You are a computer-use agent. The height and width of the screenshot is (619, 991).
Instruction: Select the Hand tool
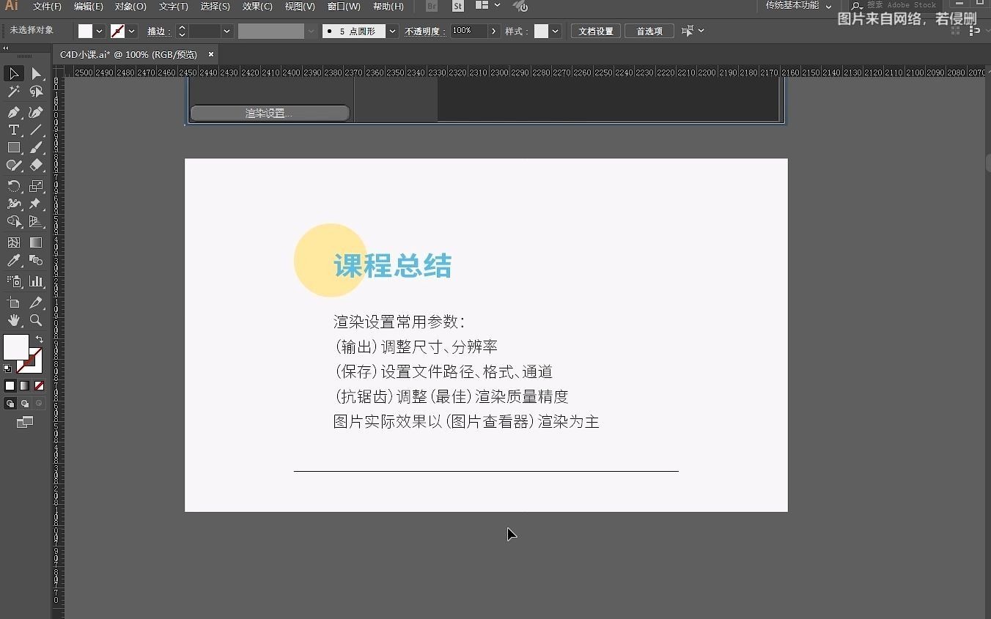click(x=14, y=320)
